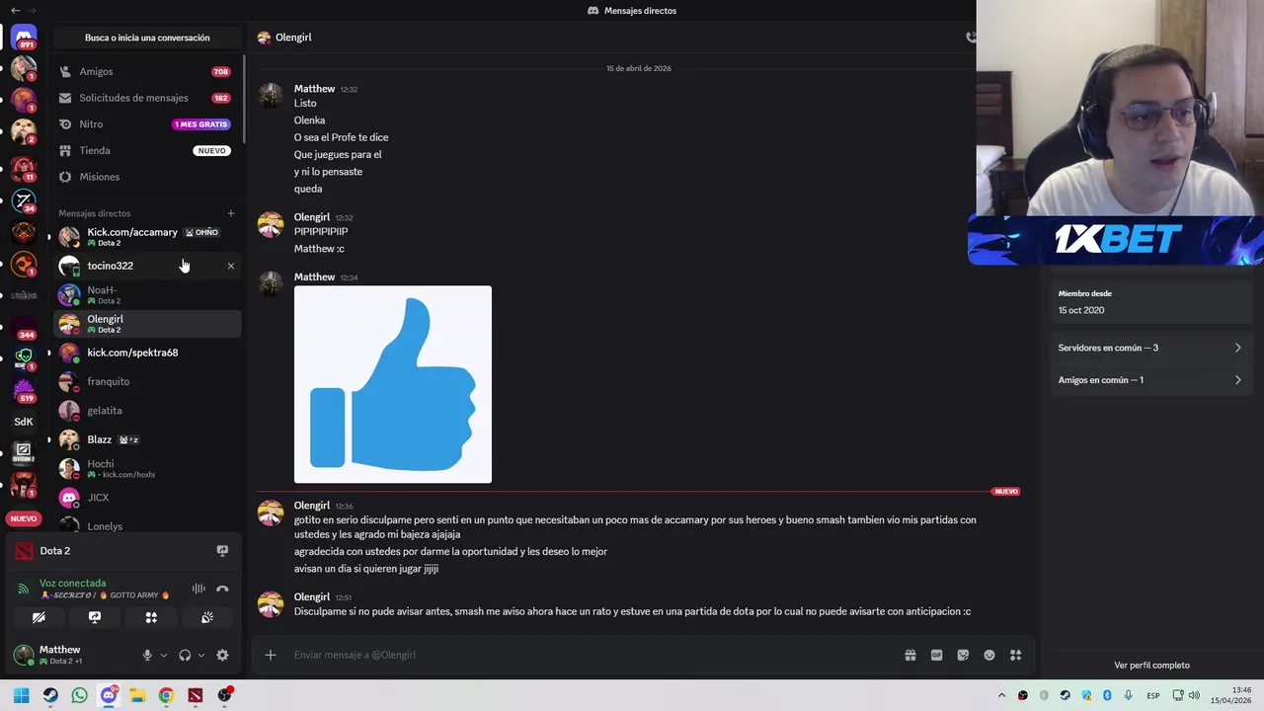Open the tocino322 conversation
1264x711 pixels.
tap(146, 266)
